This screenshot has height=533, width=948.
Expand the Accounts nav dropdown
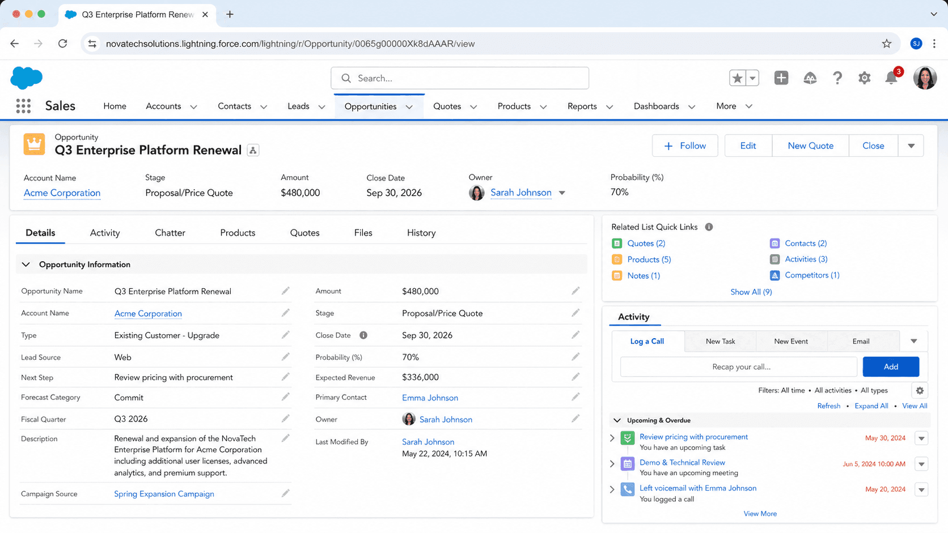tap(193, 106)
